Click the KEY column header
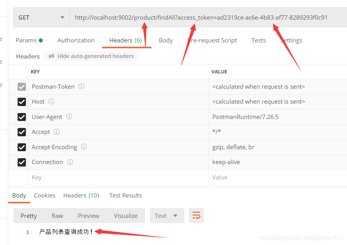The width and height of the screenshot is (347, 245). pos(35,72)
